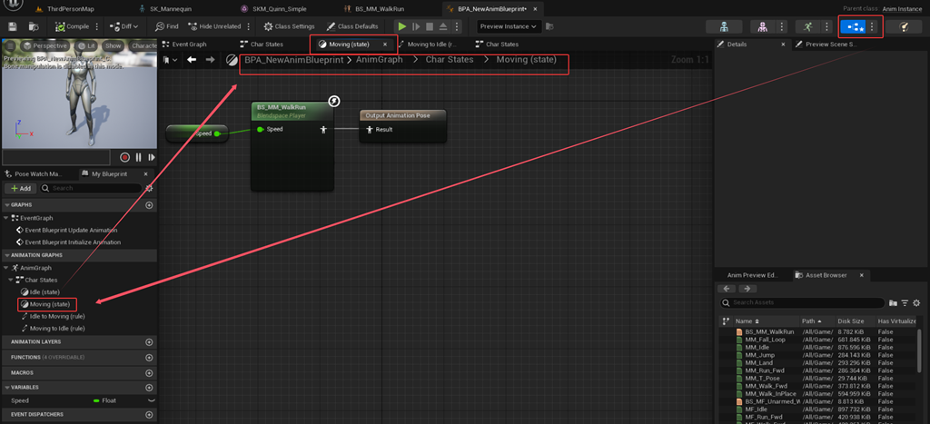Collapse the EventGraph tree item
This screenshot has height=424, width=930.
tap(6, 218)
